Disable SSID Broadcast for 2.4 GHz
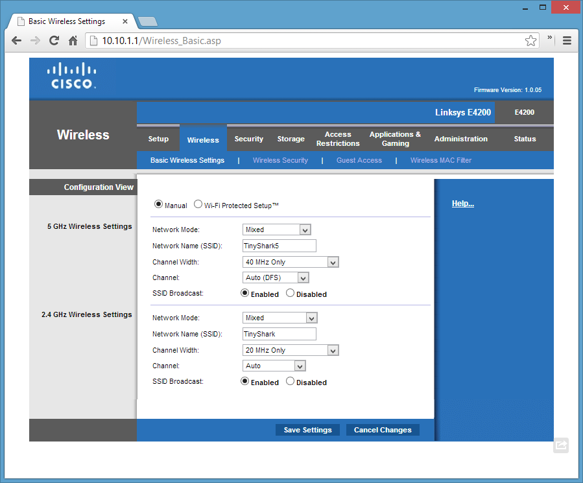Viewport: 583px width, 483px height. [291, 381]
